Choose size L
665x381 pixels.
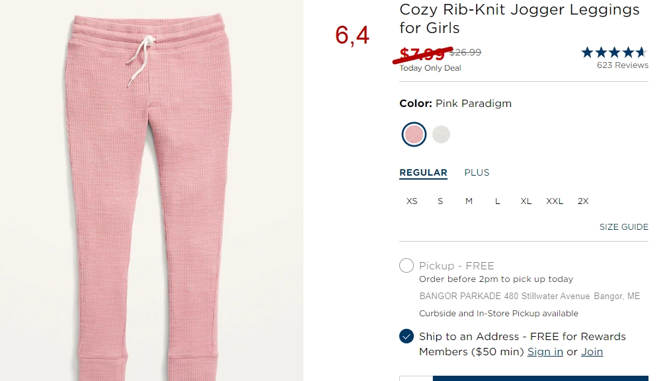pyautogui.click(x=498, y=201)
